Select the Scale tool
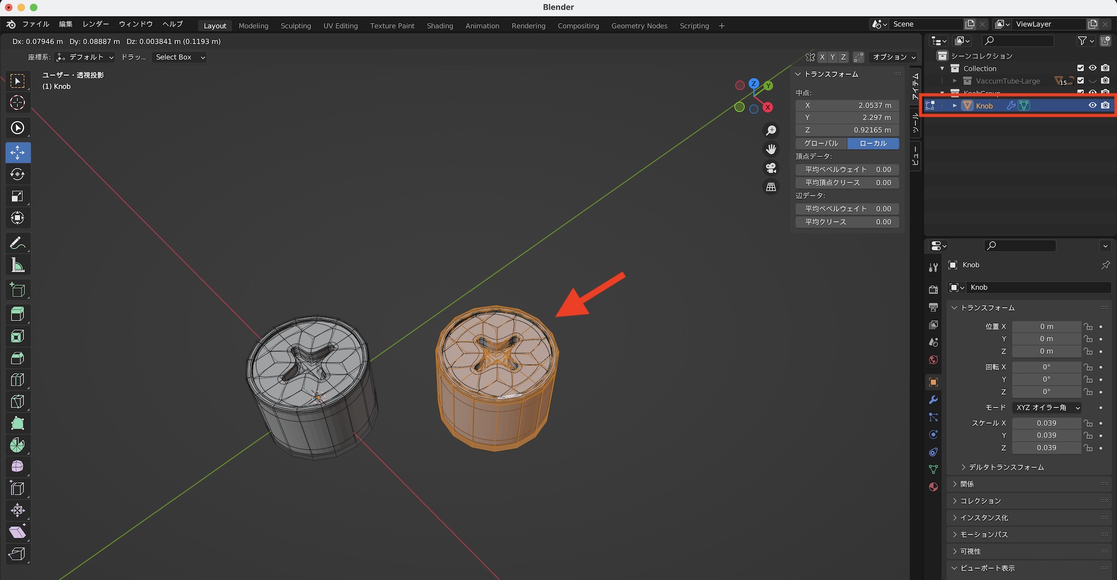 coord(17,196)
